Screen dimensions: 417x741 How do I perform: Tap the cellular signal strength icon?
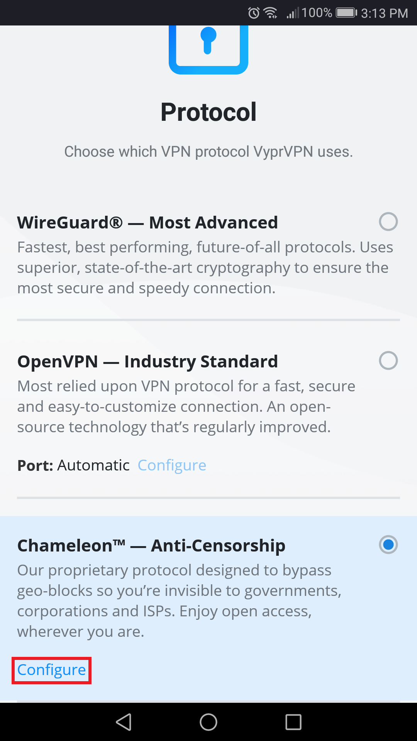(x=293, y=12)
